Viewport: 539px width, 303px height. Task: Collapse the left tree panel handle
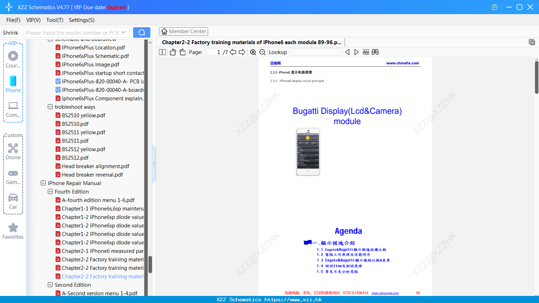coord(154,164)
